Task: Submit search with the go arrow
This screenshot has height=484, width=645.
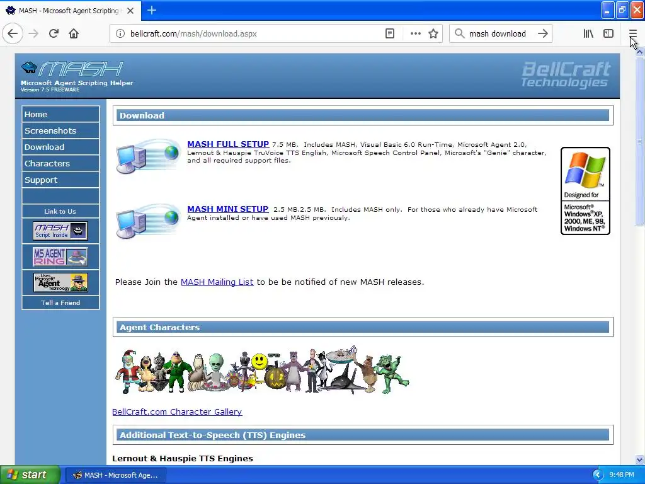Action: [x=543, y=34]
